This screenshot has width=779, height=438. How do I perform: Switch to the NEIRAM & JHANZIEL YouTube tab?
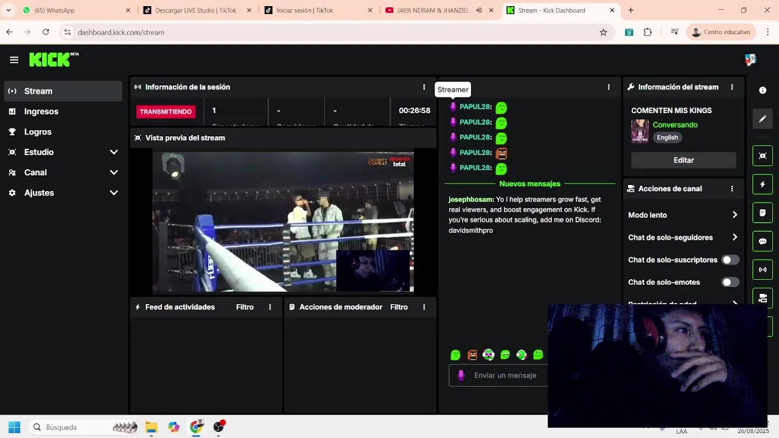(x=432, y=10)
